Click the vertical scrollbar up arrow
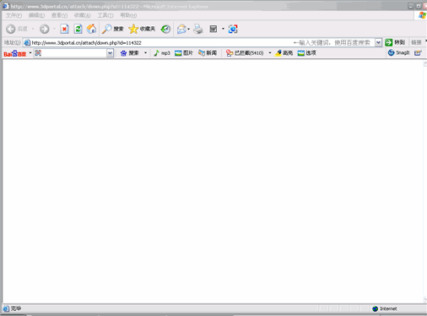Image resolution: width=427 pixels, height=316 pixels. [x=424, y=64]
